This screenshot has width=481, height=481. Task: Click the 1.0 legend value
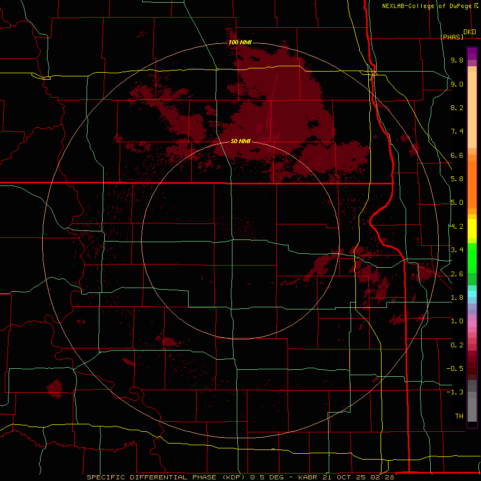[457, 321]
